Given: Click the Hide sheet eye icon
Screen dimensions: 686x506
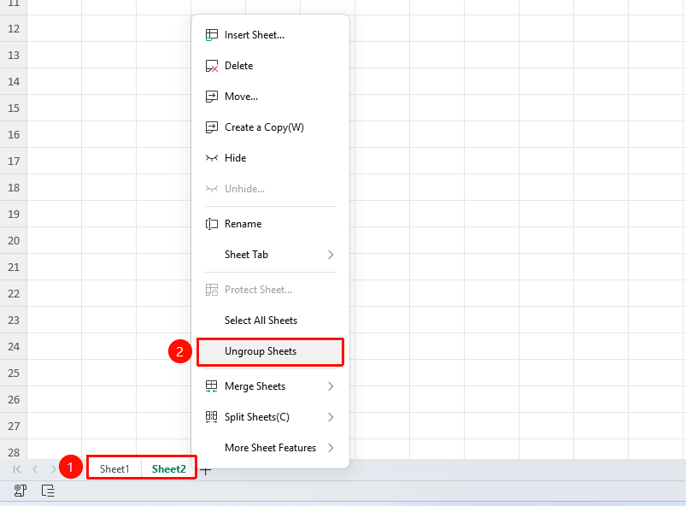Looking at the screenshot, I should 212,158.
